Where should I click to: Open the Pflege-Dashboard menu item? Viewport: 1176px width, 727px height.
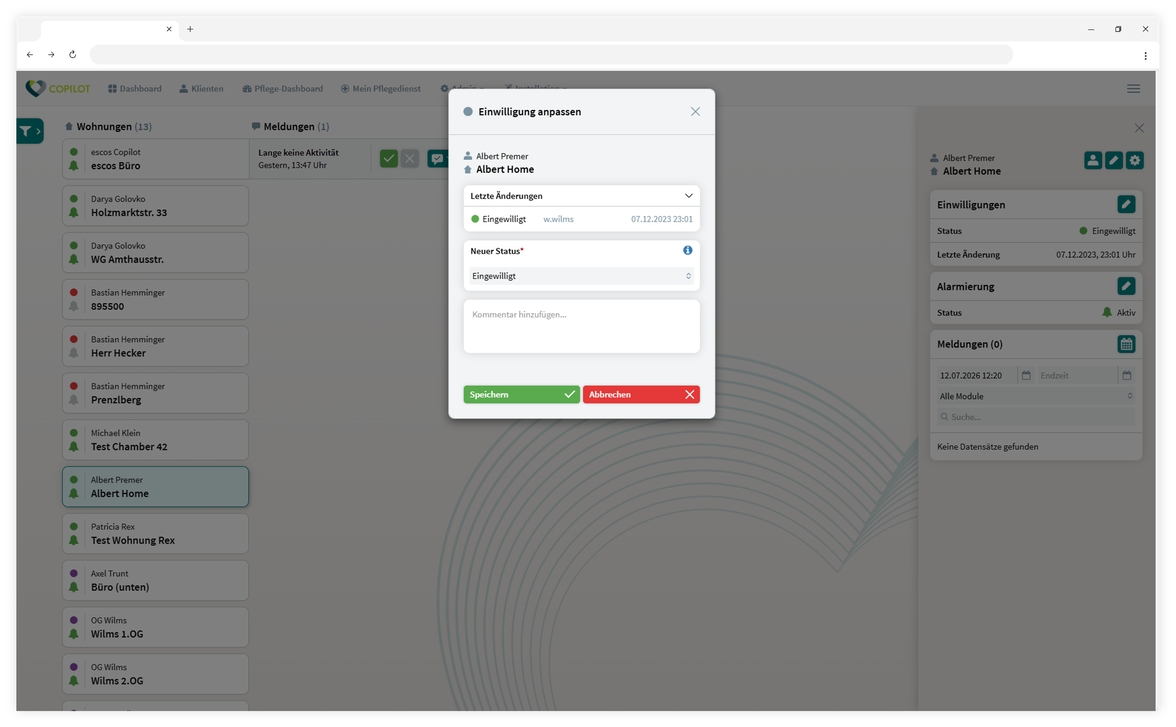(283, 89)
